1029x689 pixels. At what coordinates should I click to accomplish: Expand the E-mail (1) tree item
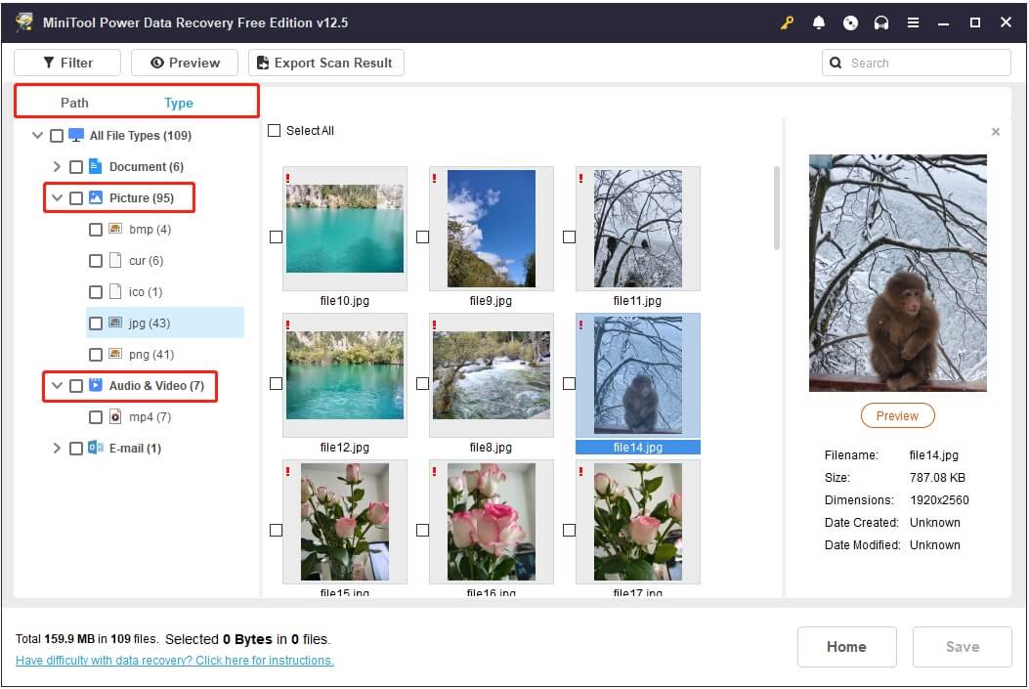coord(57,448)
